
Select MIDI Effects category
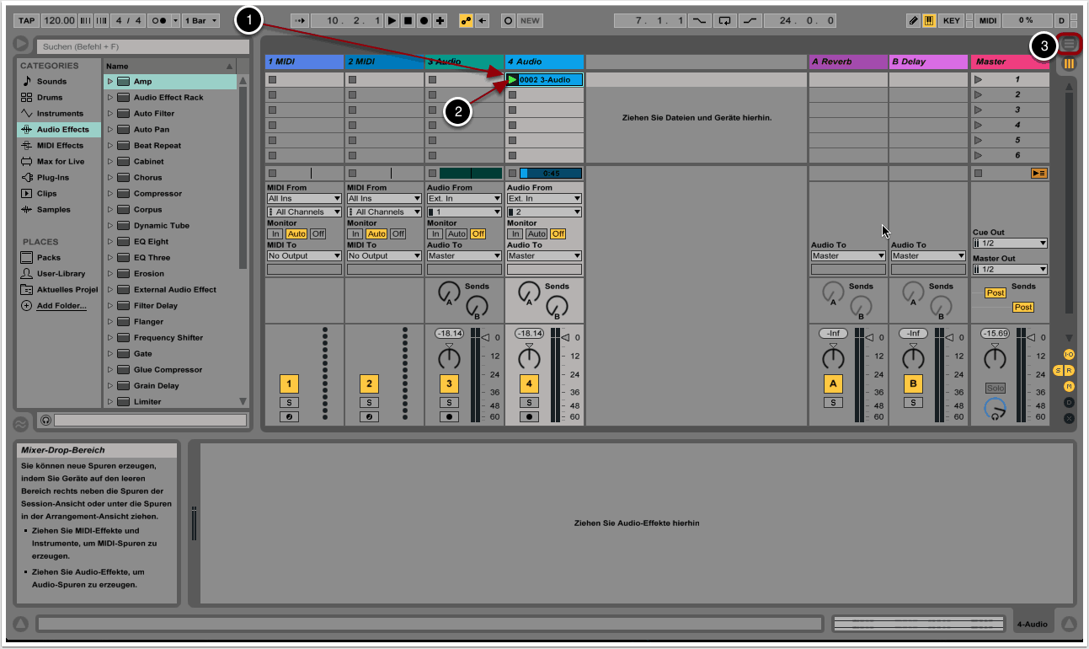(59, 146)
